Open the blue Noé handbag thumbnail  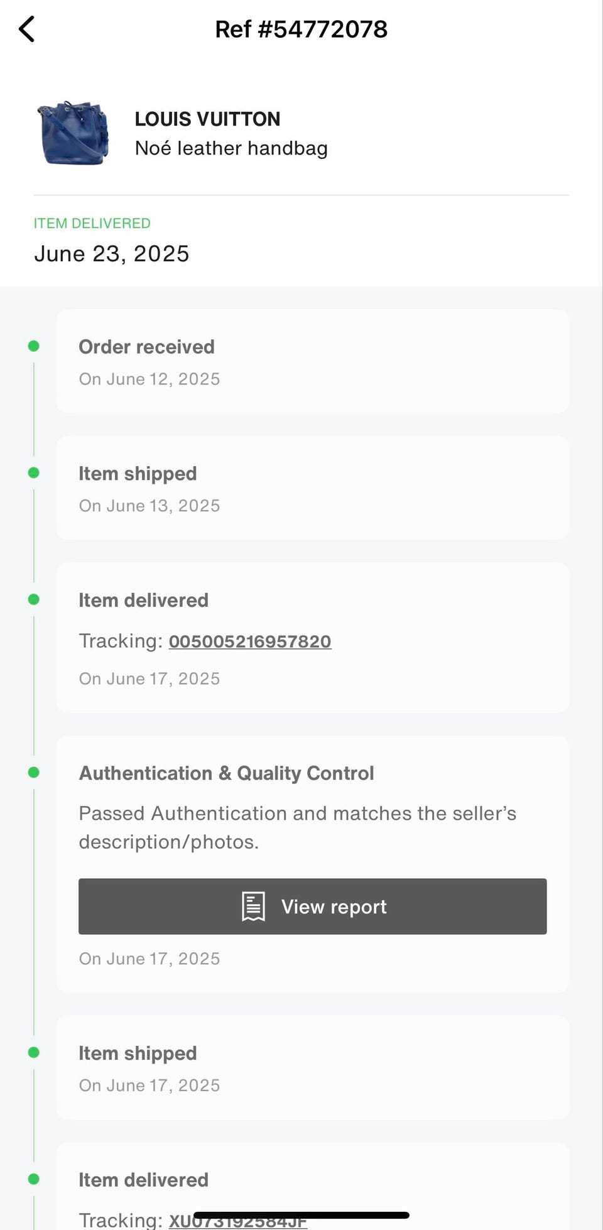(x=73, y=133)
